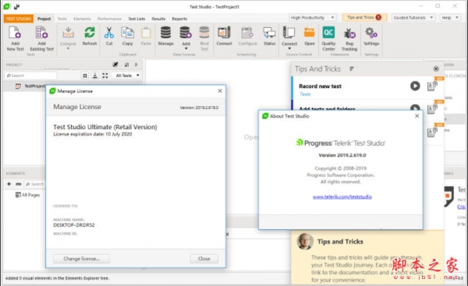Image resolution: width=468 pixels, height=286 pixels.
Task: Click the Refresh icon in the ribbon
Action: (90, 33)
